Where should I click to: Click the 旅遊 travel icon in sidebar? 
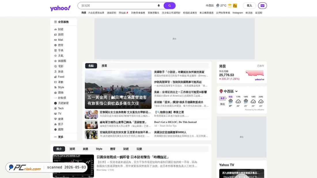click(55, 72)
